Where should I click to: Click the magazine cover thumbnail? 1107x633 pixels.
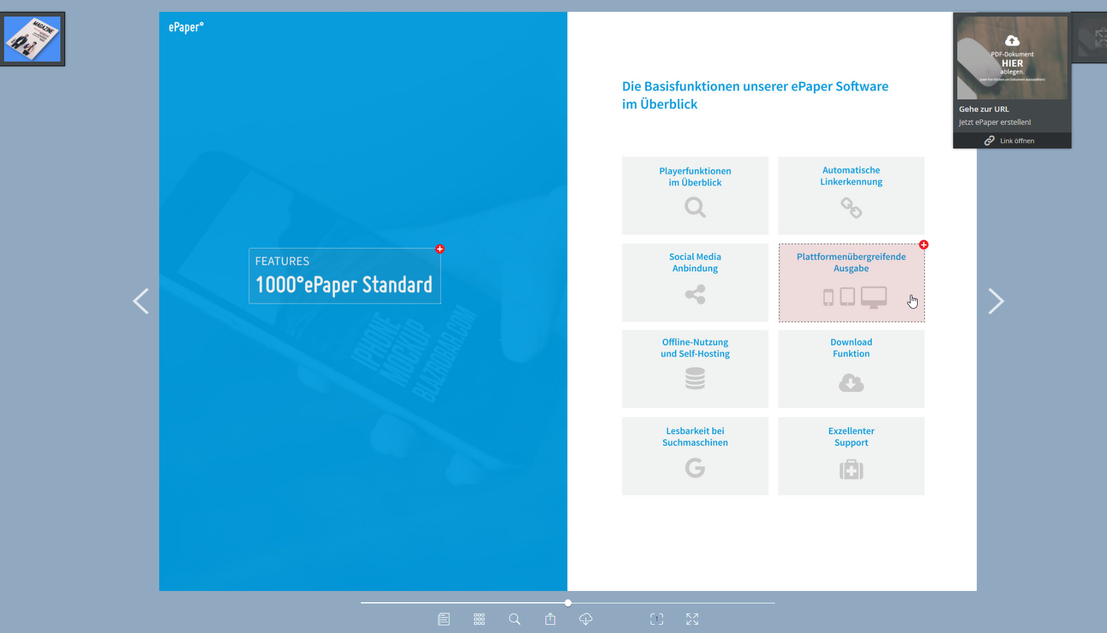click(33, 39)
